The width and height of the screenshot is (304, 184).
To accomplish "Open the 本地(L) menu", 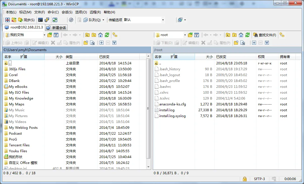I will pyautogui.click(x=11, y=12).
